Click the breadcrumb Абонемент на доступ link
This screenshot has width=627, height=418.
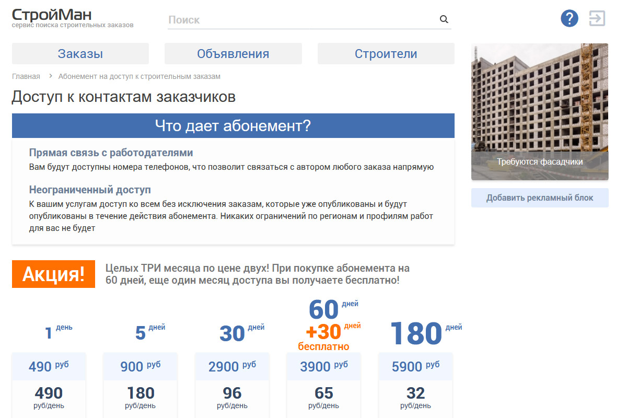click(x=139, y=76)
